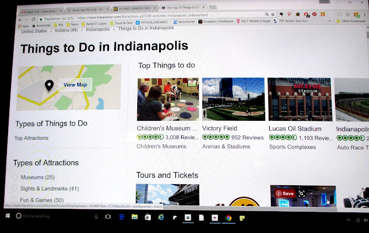Expand Other bookmarks folder
This screenshot has height=233, width=369.
click(x=351, y=21)
